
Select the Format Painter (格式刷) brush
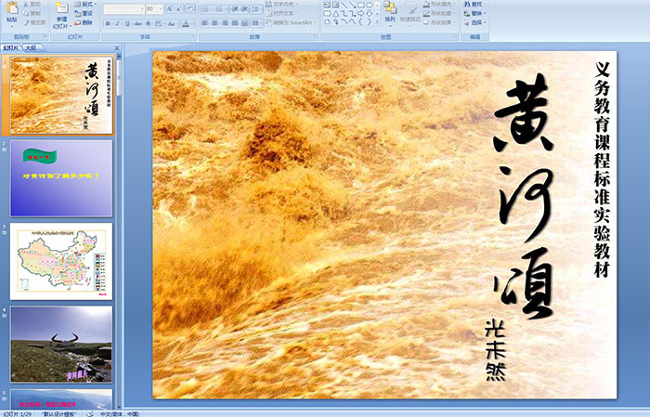click(26, 22)
